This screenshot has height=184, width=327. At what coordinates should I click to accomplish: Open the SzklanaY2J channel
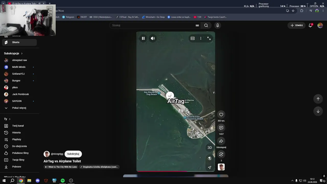[x=19, y=74]
